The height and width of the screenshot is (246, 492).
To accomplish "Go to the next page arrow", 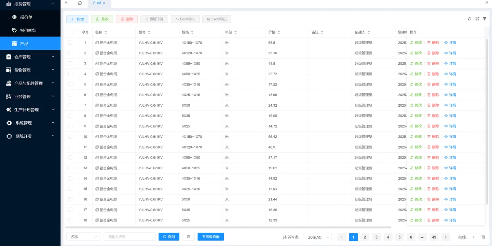I will pos(446,237).
